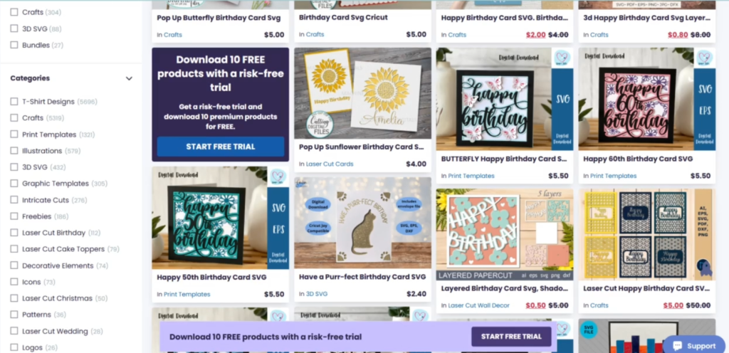Open Happy 50th Birthday Card SVG title
The image size is (729, 353).
pos(211,278)
